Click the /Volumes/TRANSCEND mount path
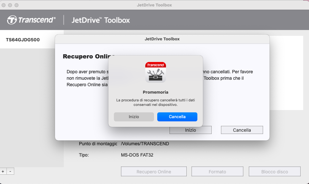Screen dimensions: 309x184 click(145, 144)
